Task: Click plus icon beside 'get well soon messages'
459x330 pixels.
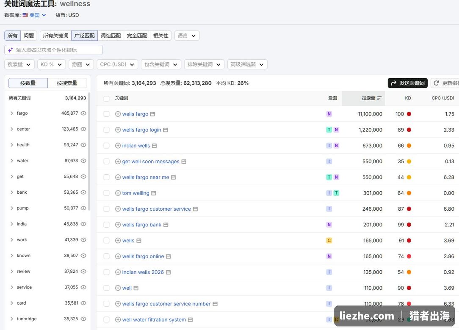Action: click(x=118, y=162)
